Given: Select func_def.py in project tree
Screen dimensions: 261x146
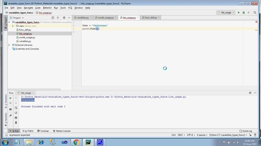Looking at the screenshot, I should [x=25, y=30].
